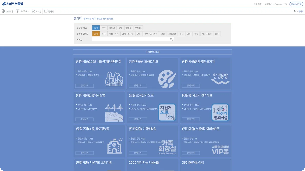
Task: Select 유아 audience filter
Action: [x=103, y=28]
